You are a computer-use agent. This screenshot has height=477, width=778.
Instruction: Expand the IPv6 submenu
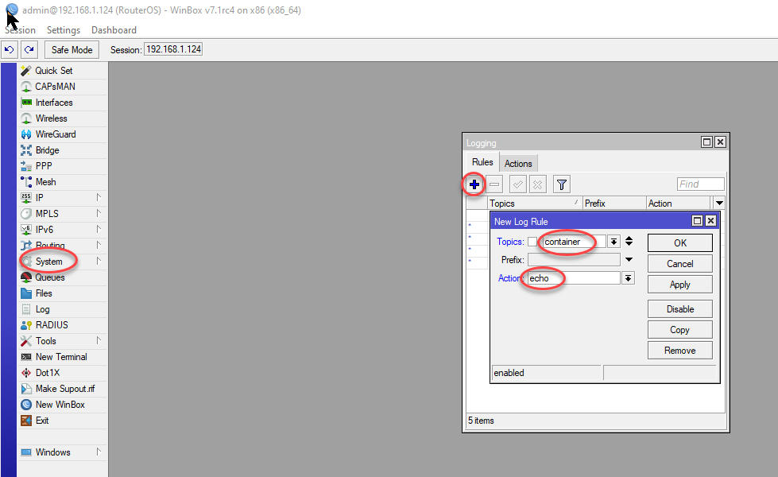(x=99, y=229)
